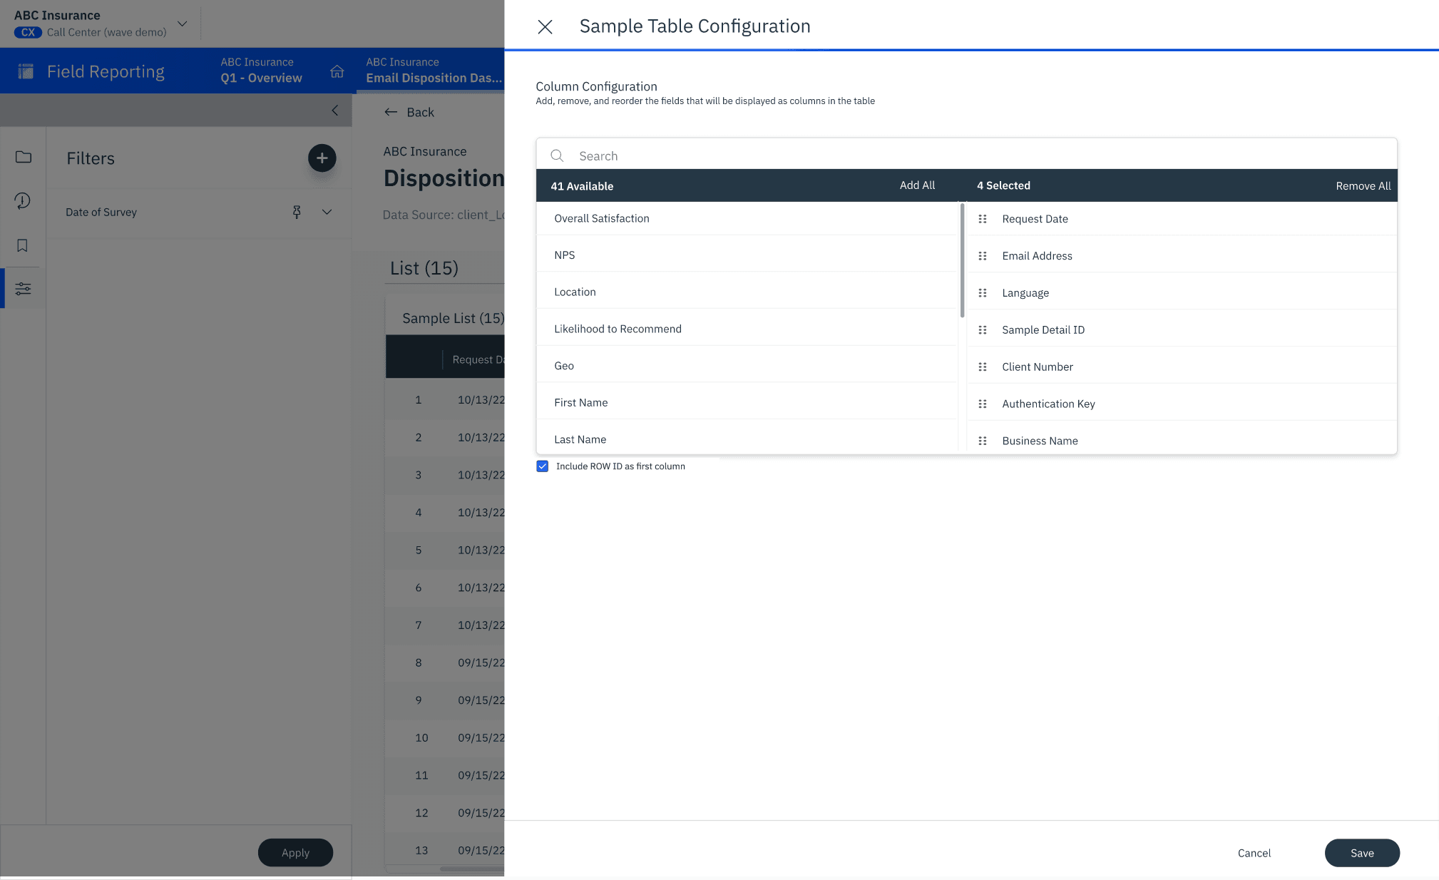Click the drag handle beside Email Address

point(982,256)
